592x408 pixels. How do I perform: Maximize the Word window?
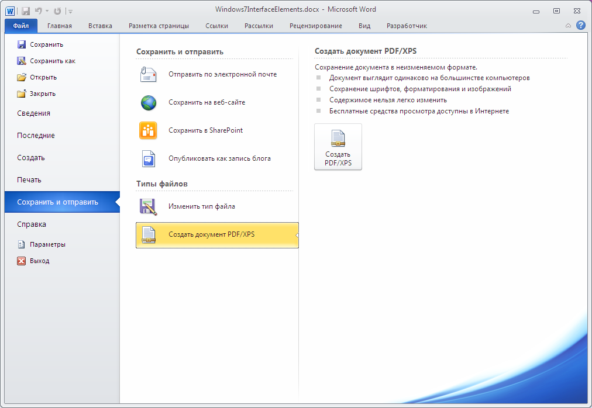click(556, 11)
